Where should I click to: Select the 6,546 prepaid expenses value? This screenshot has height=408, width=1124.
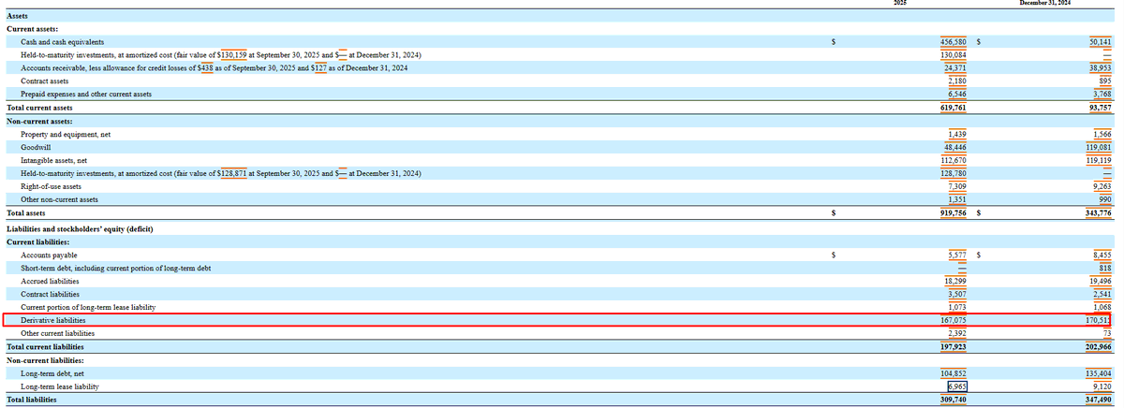coord(958,95)
